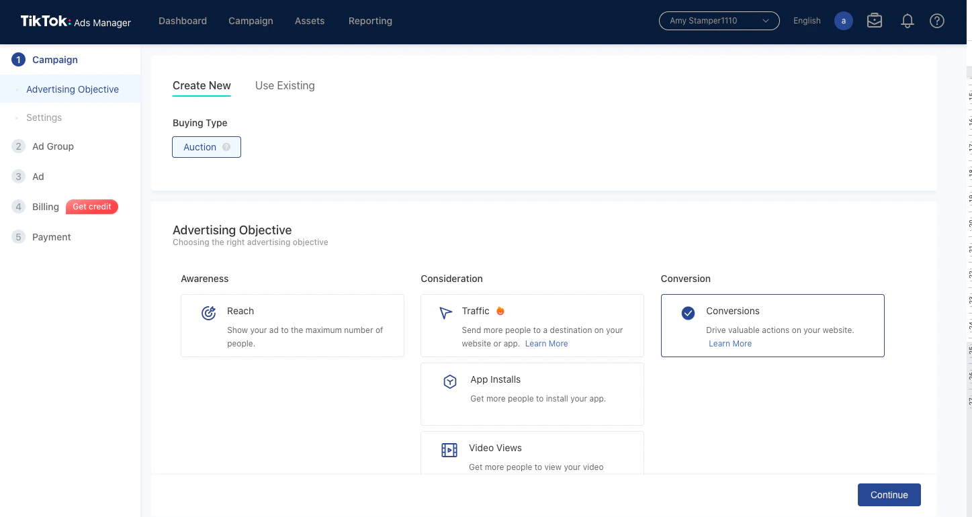Choose the Auction buying type
Screen dimensions: 972x517
(206, 147)
